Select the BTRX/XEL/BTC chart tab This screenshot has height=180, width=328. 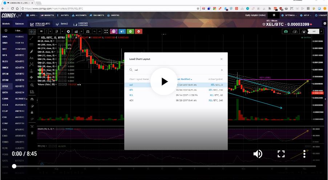tap(40, 24)
